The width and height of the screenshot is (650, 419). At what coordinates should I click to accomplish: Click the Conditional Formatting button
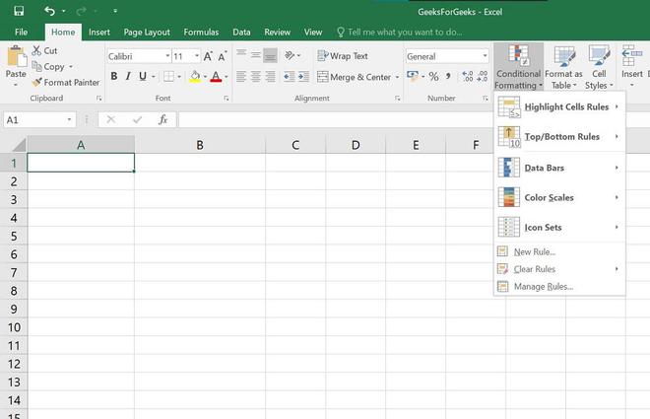point(518,67)
